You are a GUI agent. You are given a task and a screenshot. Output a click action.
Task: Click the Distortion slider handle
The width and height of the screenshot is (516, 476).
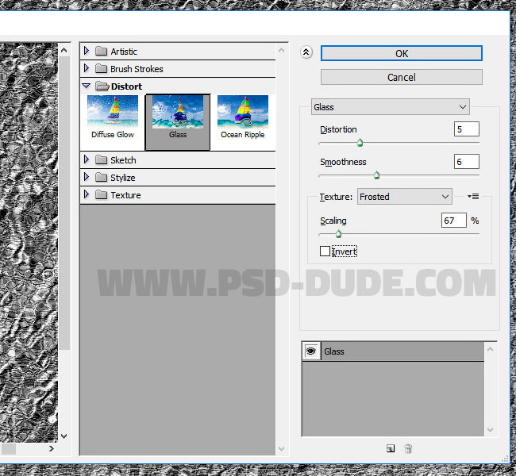[x=360, y=143]
